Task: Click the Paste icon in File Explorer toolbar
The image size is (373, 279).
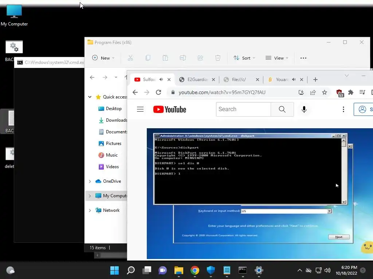Action: [x=165, y=58]
